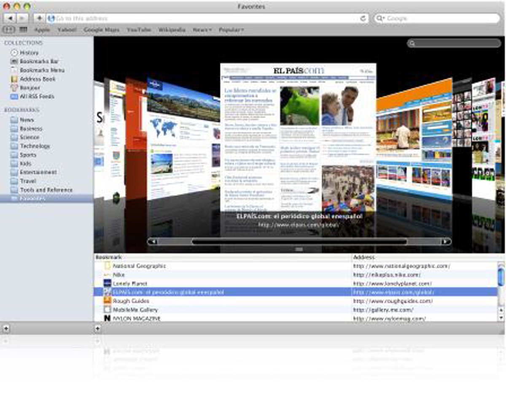This screenshot has width=506, height=415.
Task: Click the Back navigation button
Action: coord(10,18)
